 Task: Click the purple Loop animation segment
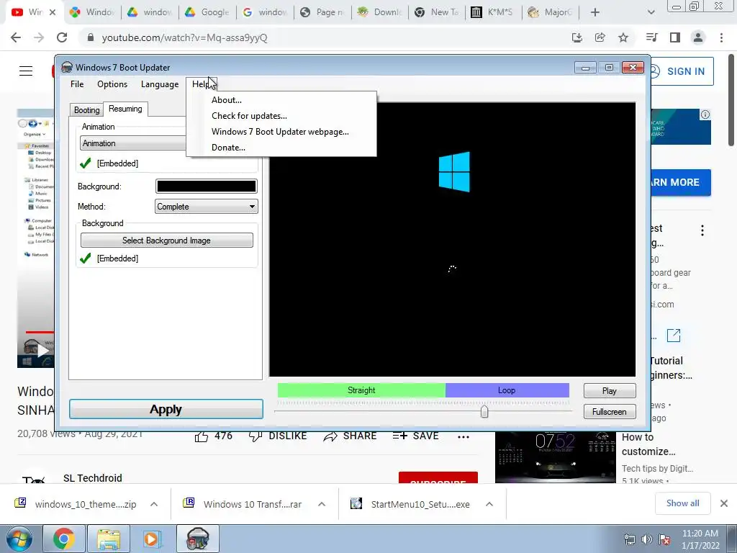(x=507, y=390)
